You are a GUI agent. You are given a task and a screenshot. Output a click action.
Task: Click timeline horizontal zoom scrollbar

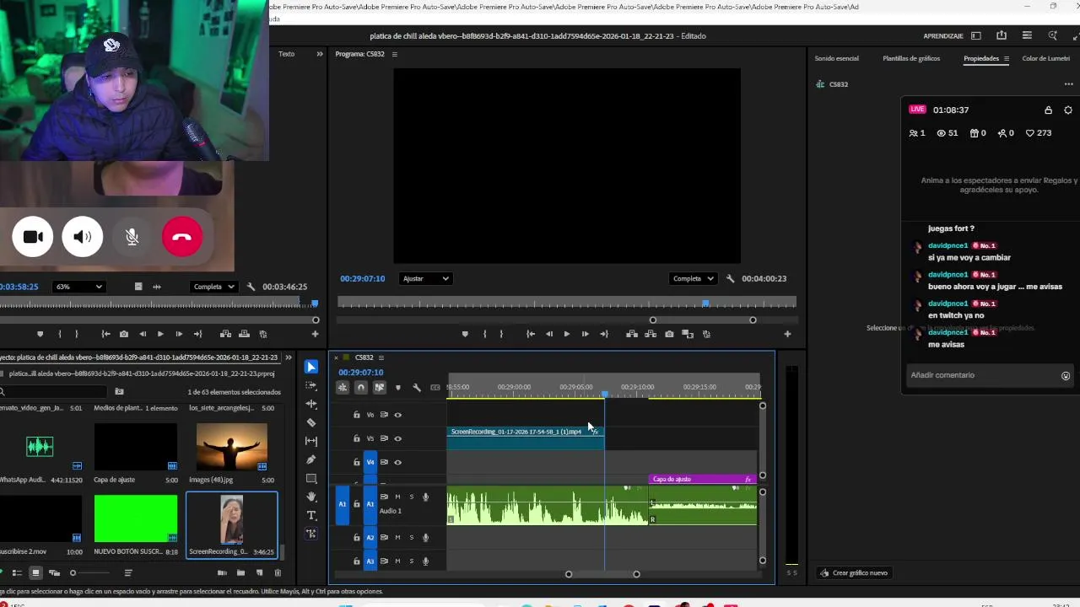pos(602,574)
